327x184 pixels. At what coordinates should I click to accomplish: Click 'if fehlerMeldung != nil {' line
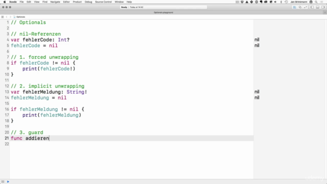48,109
